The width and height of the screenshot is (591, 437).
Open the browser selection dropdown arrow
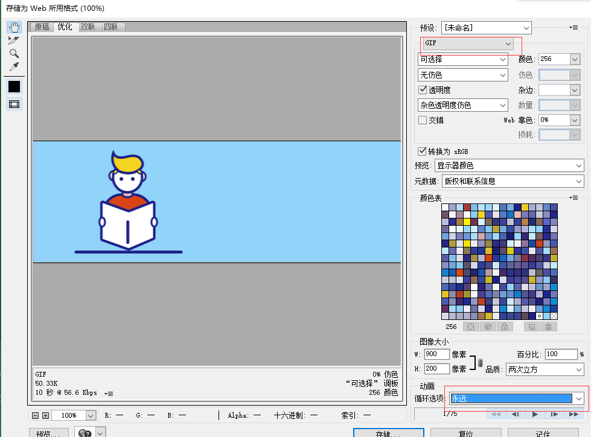pyautogui.click(x=101, y=433)
